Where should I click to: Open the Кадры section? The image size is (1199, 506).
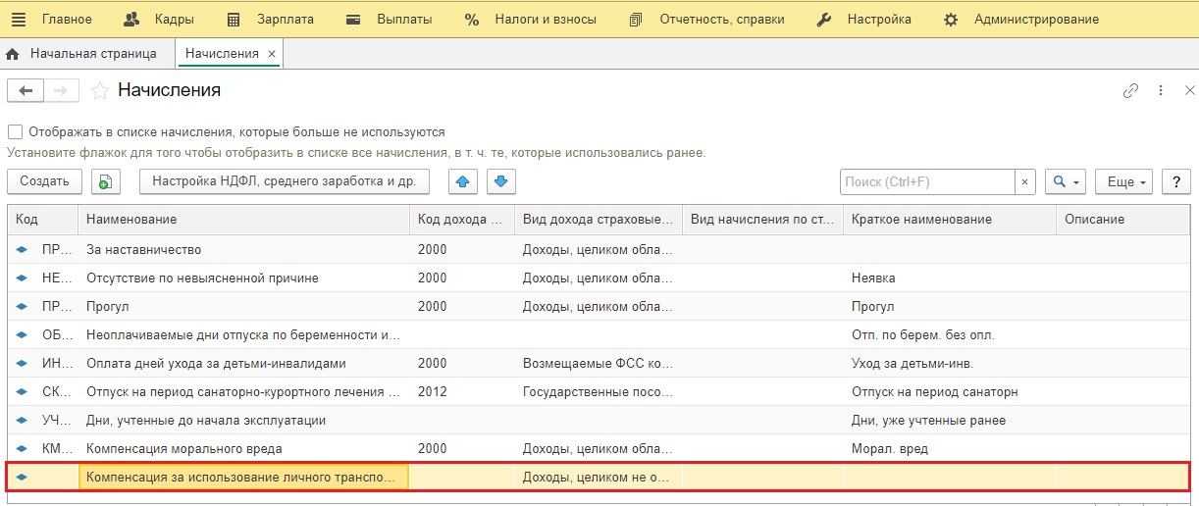(x=160, y=19)
